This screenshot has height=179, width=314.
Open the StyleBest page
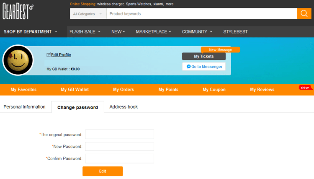pyautogui.click(x=235, y=32)
